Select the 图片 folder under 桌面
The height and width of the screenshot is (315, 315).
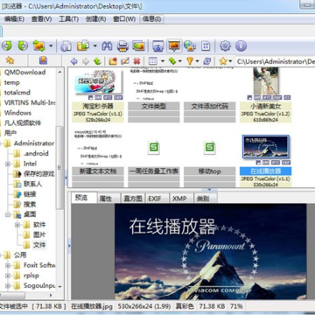(39, 234)
